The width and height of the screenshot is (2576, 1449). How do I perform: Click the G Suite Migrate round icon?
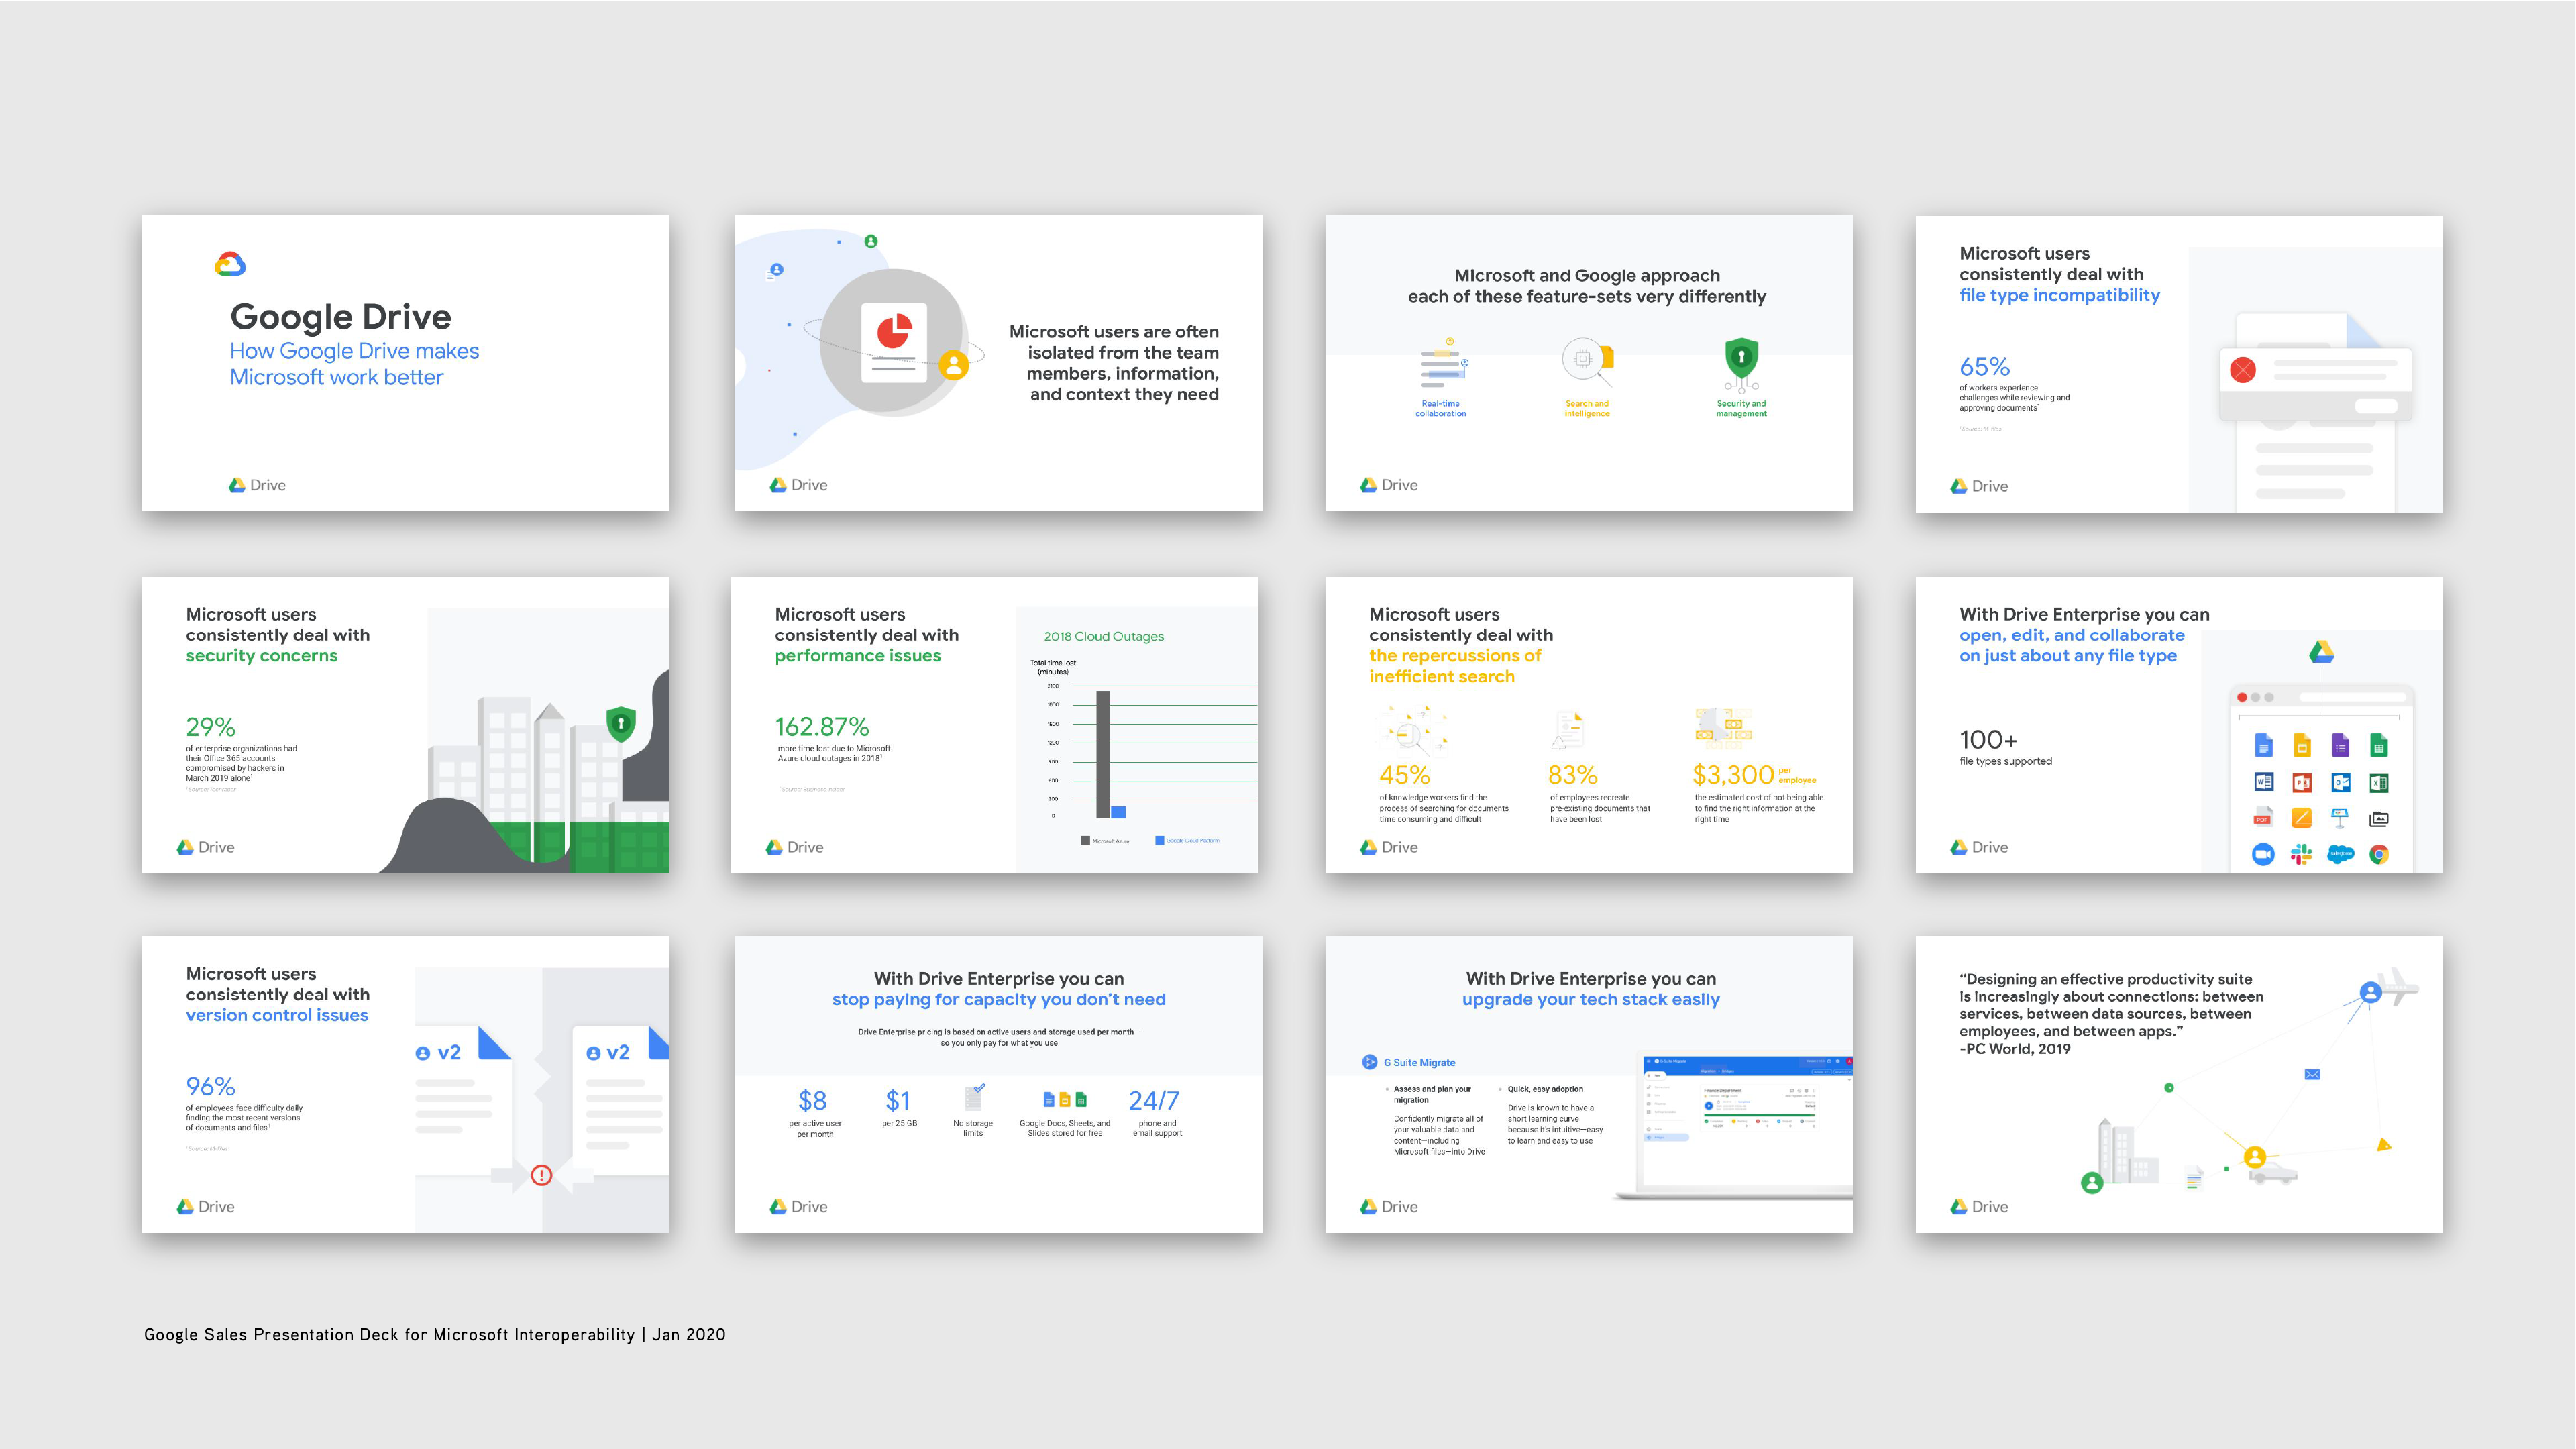pyautogui.click(x=1370, y=1062)
